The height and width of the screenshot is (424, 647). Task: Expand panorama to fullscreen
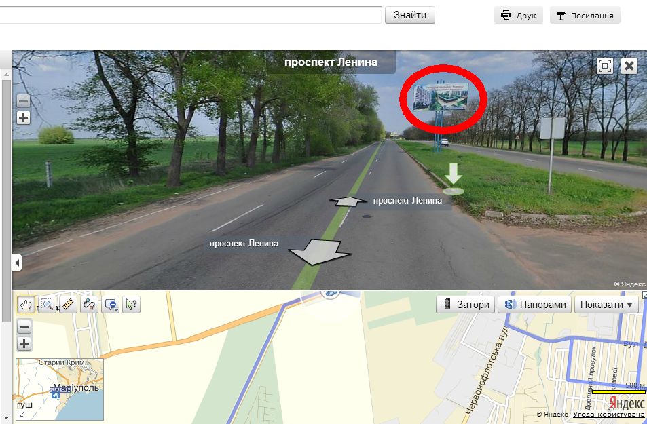coord(605,66)
